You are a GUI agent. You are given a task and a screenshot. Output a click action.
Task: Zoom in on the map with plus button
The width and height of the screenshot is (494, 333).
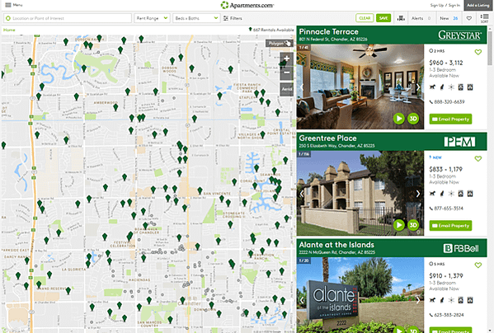click(x=287, y=59)
